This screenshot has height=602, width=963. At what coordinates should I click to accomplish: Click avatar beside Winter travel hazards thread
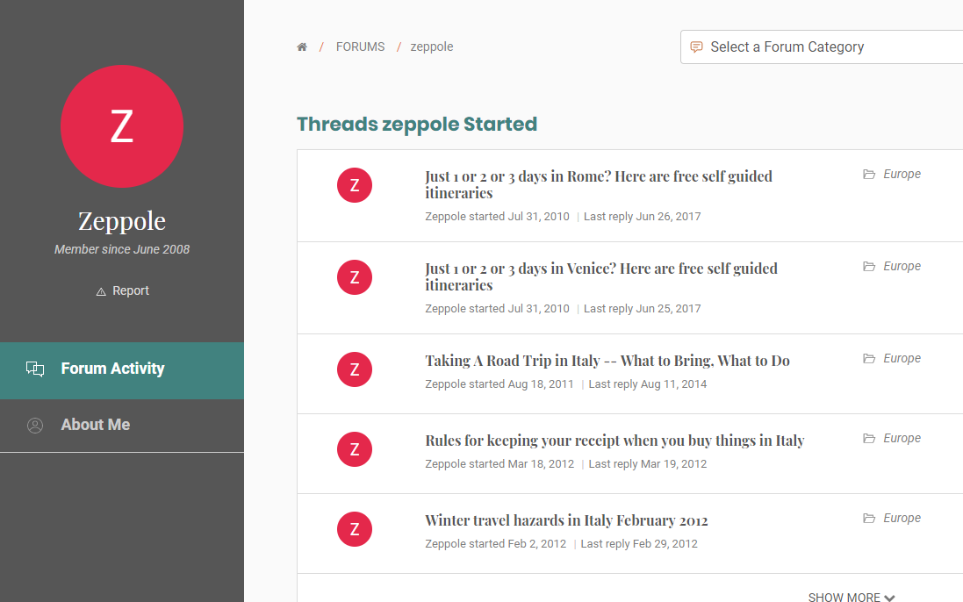coord(355,529)
